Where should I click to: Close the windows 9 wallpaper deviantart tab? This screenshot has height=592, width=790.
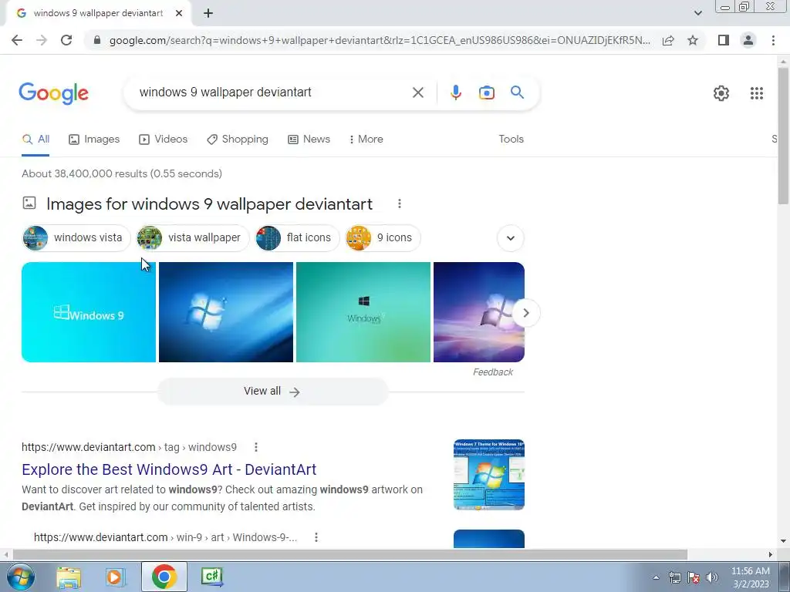[179, 14]
